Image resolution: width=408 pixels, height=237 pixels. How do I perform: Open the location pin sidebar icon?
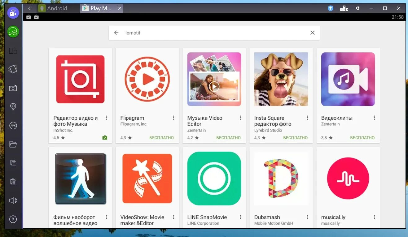coord(13,107)
